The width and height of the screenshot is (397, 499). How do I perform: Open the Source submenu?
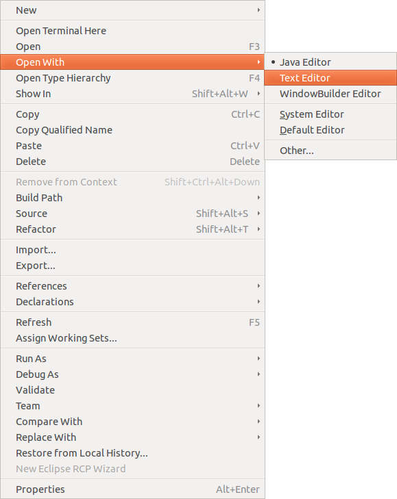pos(132,214)
